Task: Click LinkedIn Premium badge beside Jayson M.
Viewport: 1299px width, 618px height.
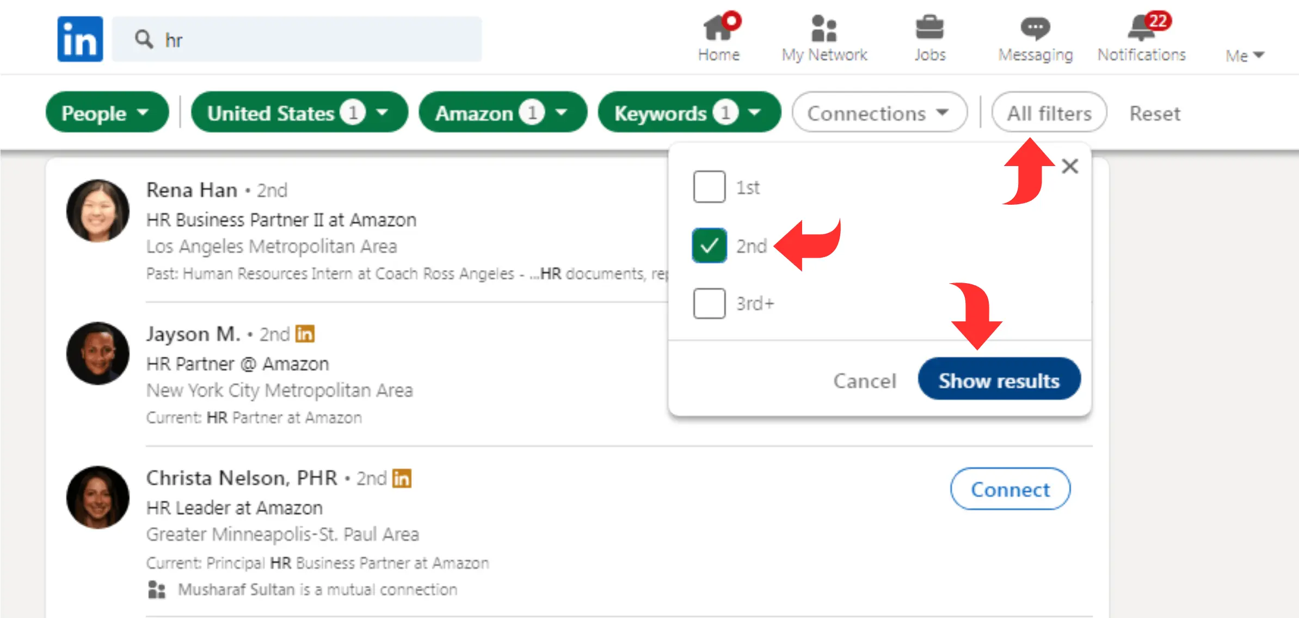Action: pos(305,334)
